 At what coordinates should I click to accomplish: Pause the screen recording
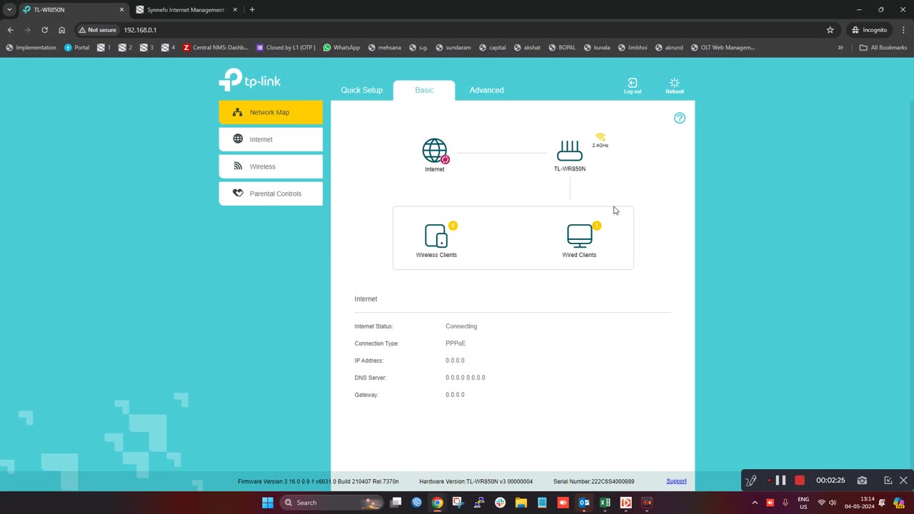pyautogui.click(x=781, y=480)
